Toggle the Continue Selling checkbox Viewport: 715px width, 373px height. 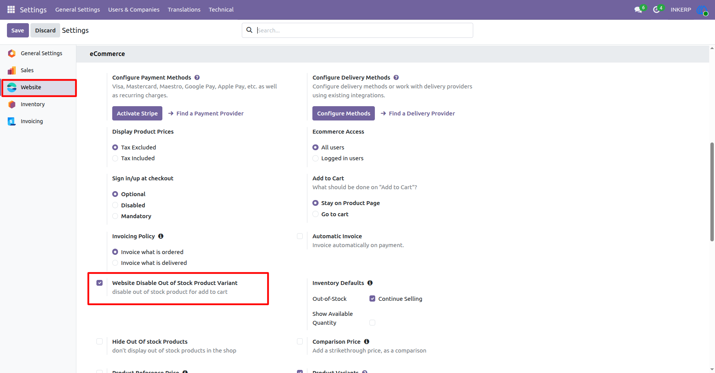pyautogui.click(x=372, y=298)
